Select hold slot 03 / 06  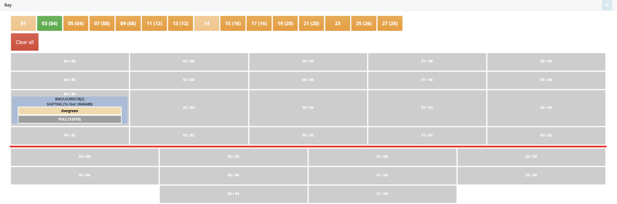pos(531,175)
